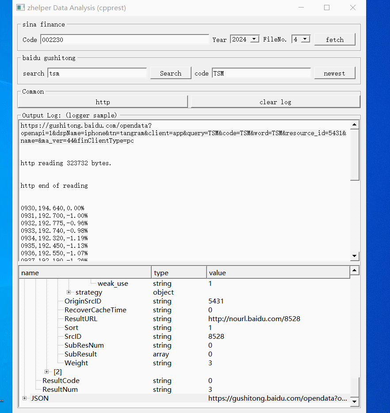Select the Sort tree row

184,328
